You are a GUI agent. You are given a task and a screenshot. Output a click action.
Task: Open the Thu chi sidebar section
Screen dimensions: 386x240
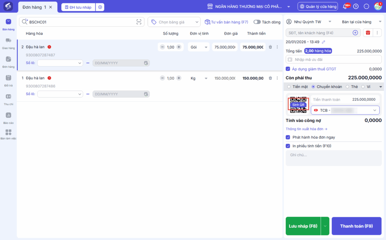pyautogui.click(x=8, y=100)
